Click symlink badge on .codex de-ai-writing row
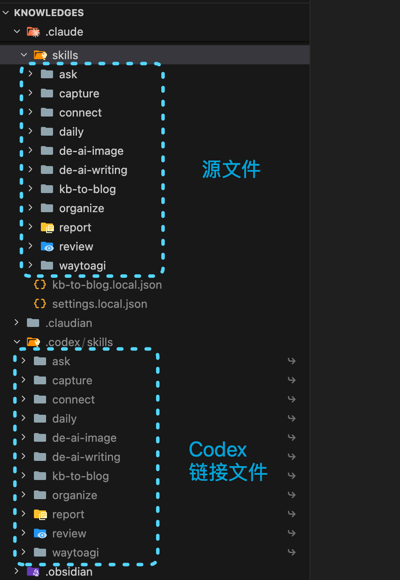400x580 pixels. 292,457
